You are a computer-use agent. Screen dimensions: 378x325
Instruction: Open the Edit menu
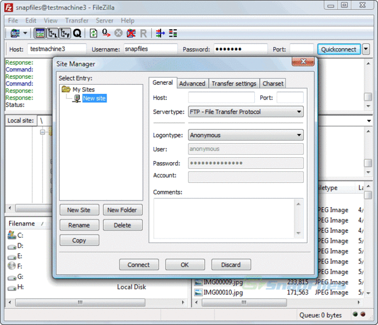coord(31,21)
